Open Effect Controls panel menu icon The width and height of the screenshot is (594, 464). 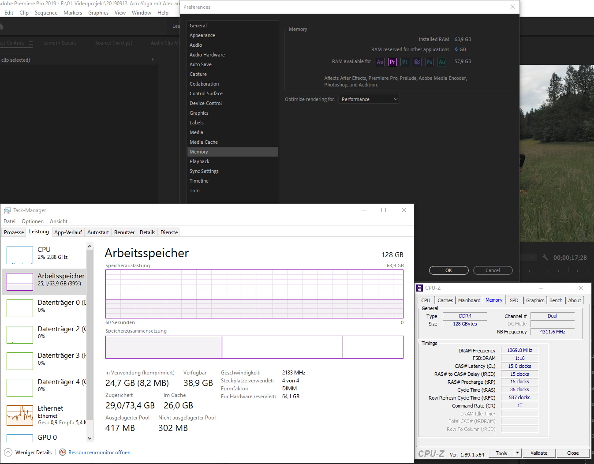[x=31, y=43]
